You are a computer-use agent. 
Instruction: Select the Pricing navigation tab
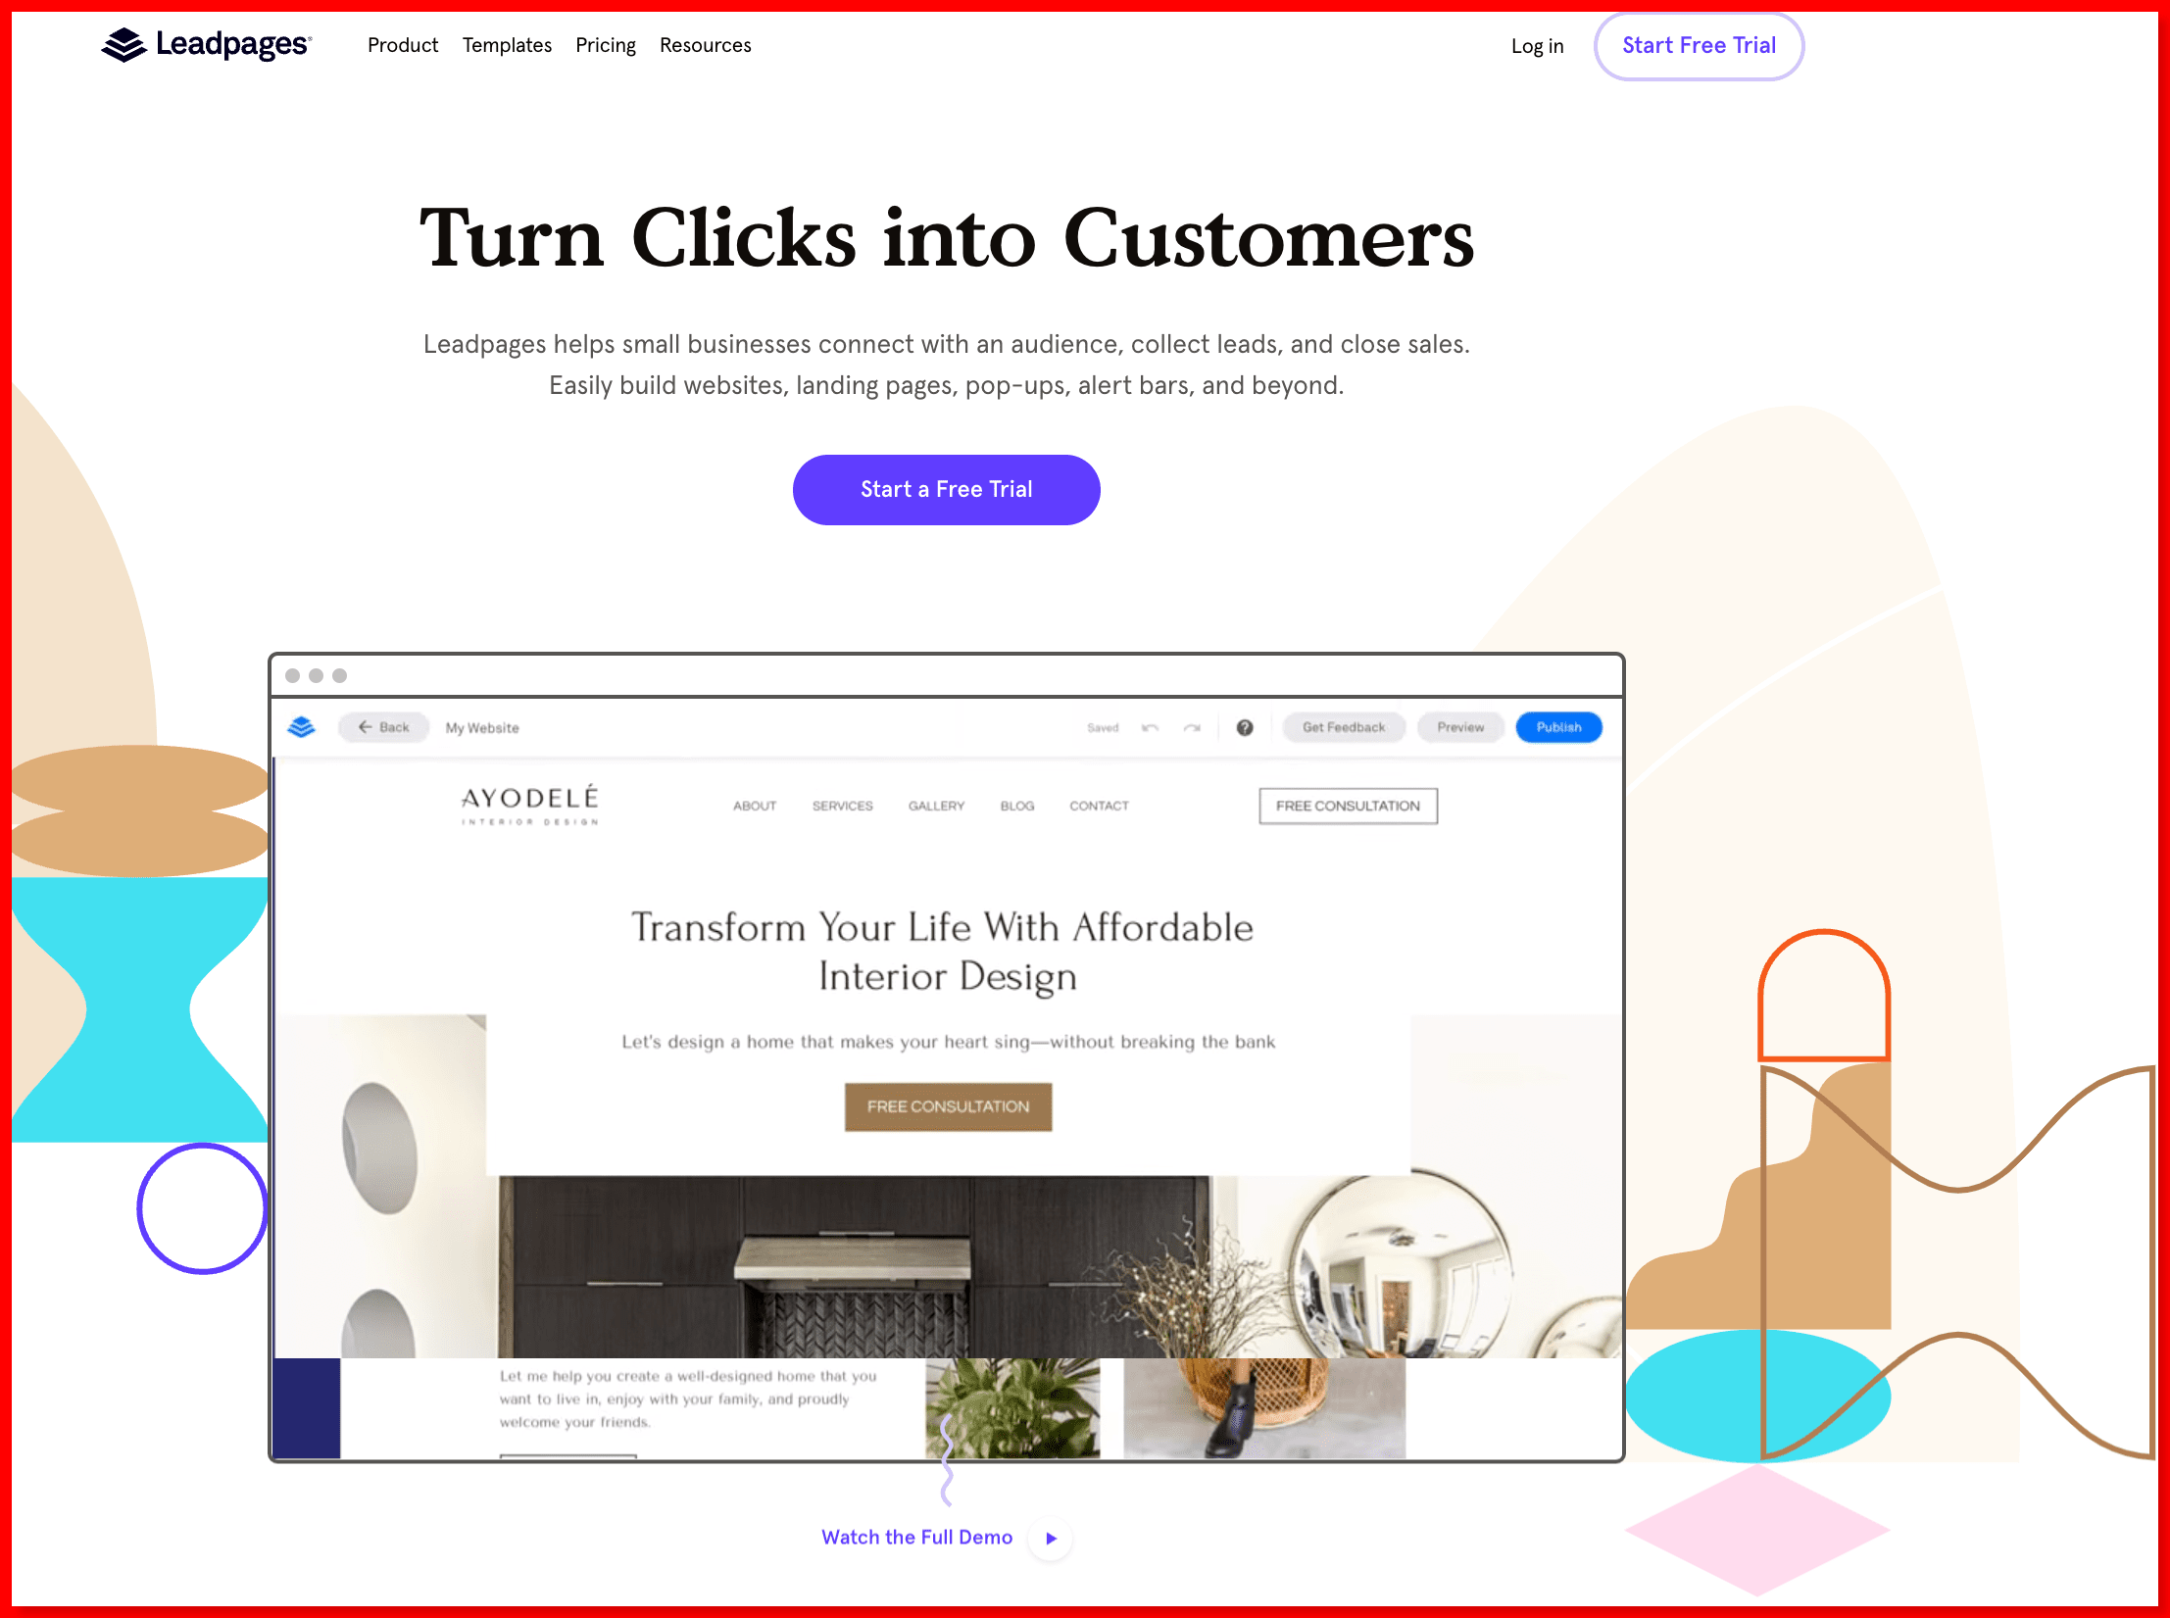click(x=605, y=46)
